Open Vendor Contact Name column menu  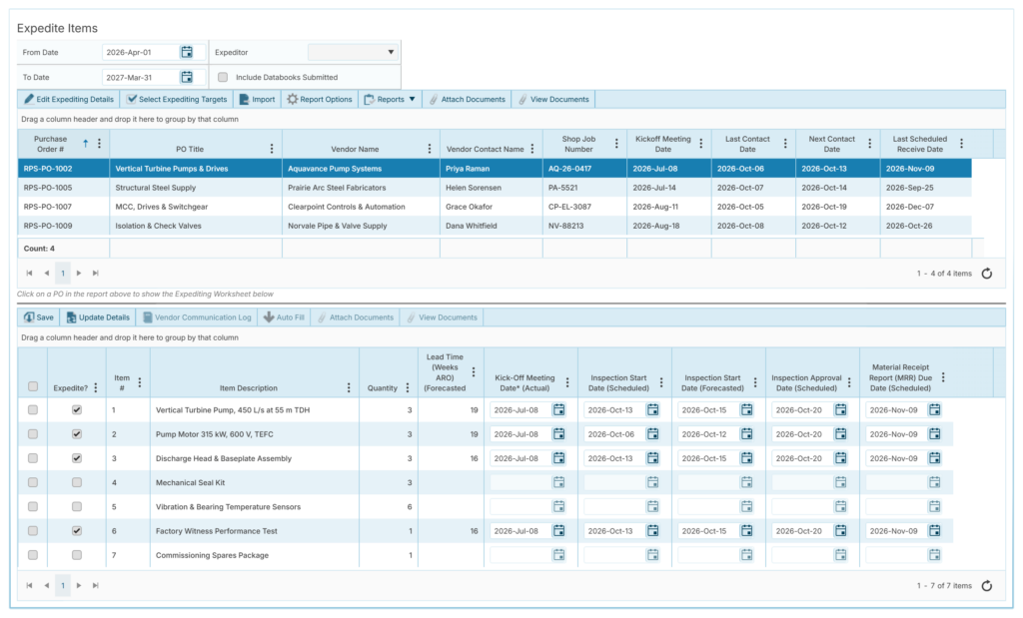(x=532, y=149)
